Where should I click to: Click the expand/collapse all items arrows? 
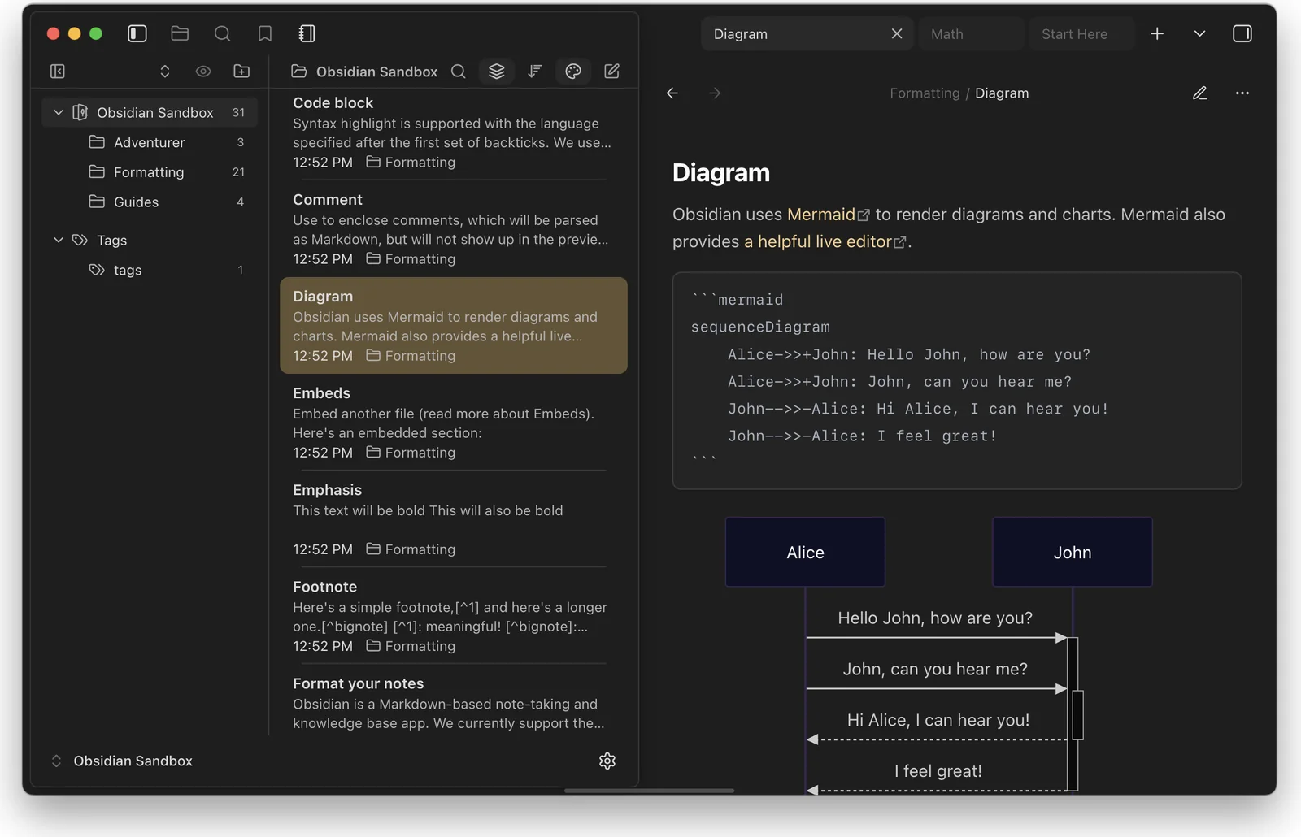(165, 72)
